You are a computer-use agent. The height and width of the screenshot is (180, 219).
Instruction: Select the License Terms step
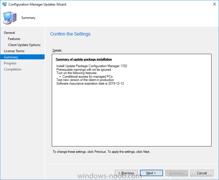click(x=14, y=51)
